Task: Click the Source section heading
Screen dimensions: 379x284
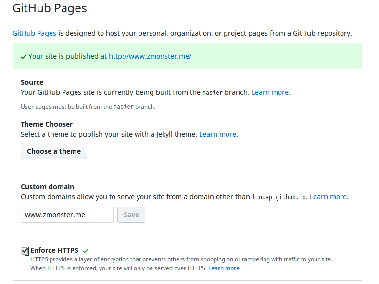Action: (32, 82)
